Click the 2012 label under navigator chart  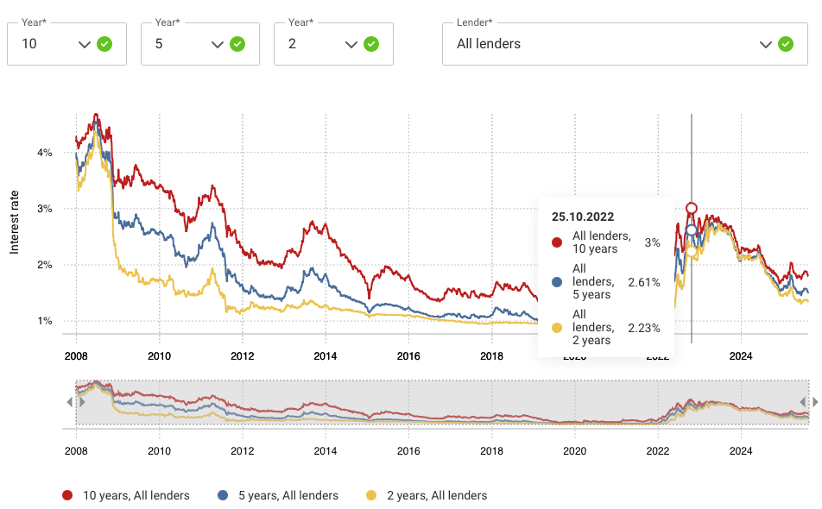pos(242,451)
